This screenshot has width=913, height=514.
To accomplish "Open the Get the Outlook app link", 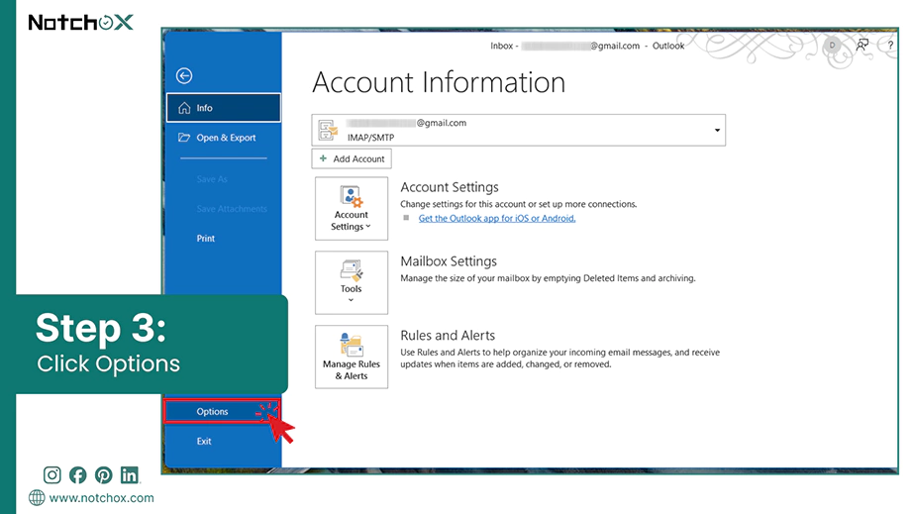I will coord(497,218).
